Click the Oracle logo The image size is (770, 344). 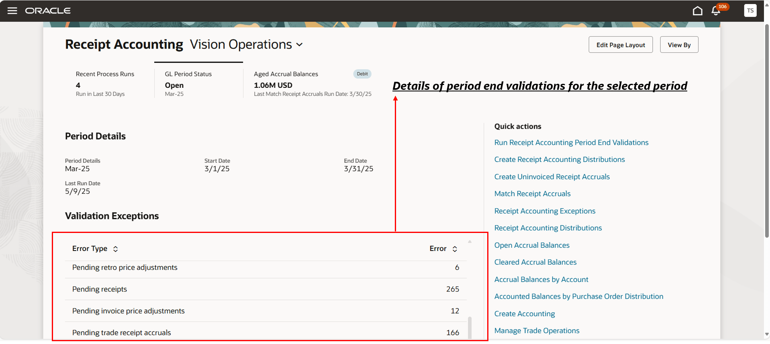tap(48, 11)
